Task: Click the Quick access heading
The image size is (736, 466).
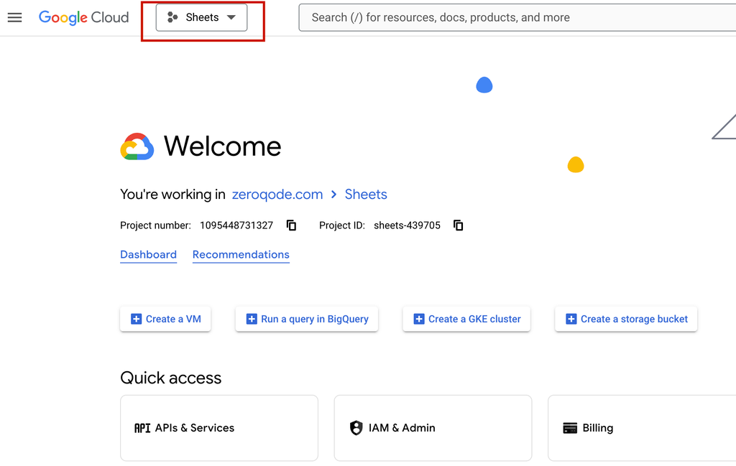Action: 171,378
